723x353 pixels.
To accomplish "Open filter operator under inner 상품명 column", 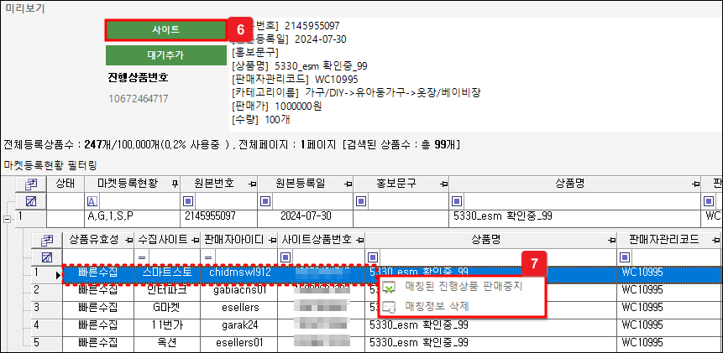I will 370,257.
